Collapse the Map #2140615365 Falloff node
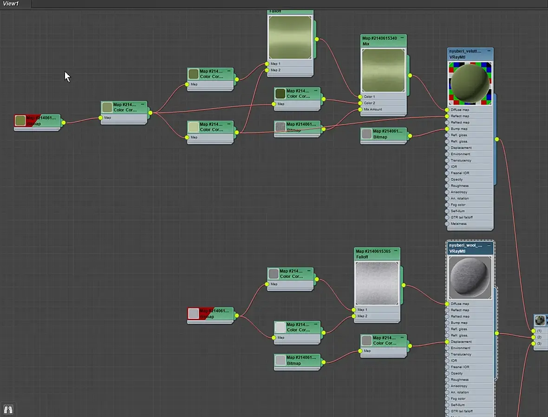This screenshot has height=417, width=548. coord(395,251)
